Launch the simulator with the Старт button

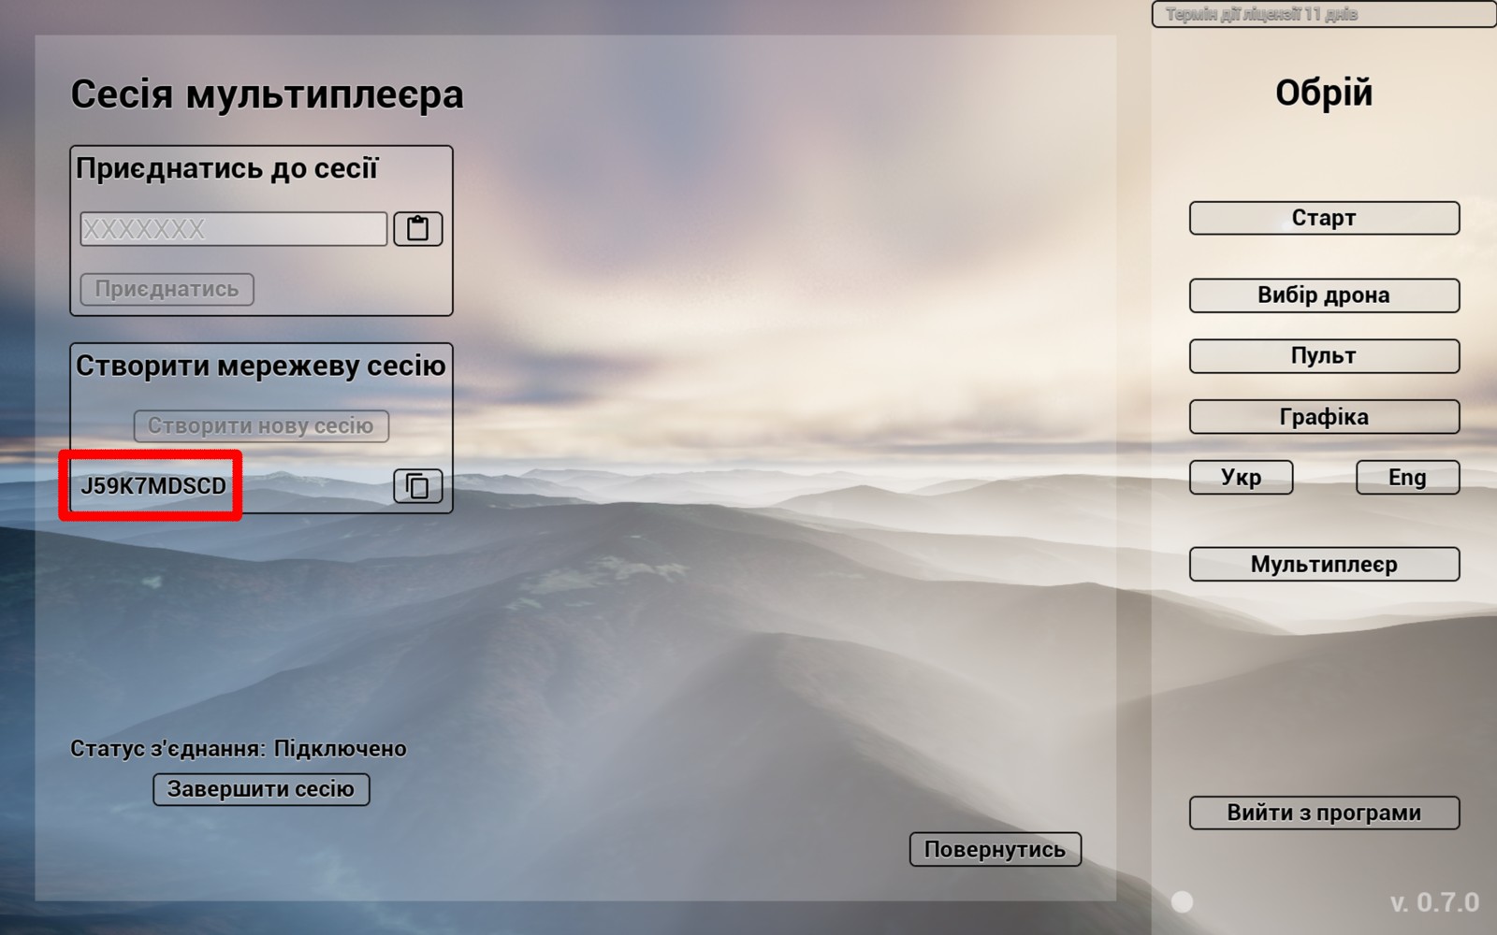pos(1324,218)
